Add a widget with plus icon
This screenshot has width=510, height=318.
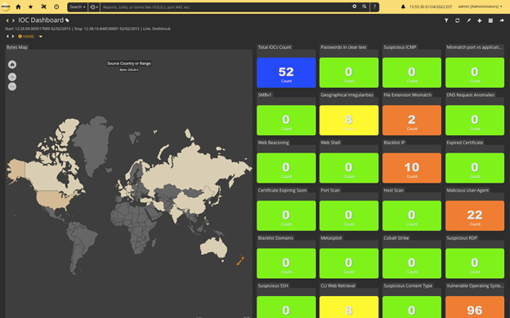[x=480, y=20]
